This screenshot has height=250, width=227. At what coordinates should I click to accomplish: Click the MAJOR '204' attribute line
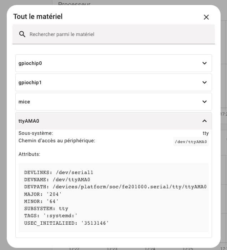point(43,194)
